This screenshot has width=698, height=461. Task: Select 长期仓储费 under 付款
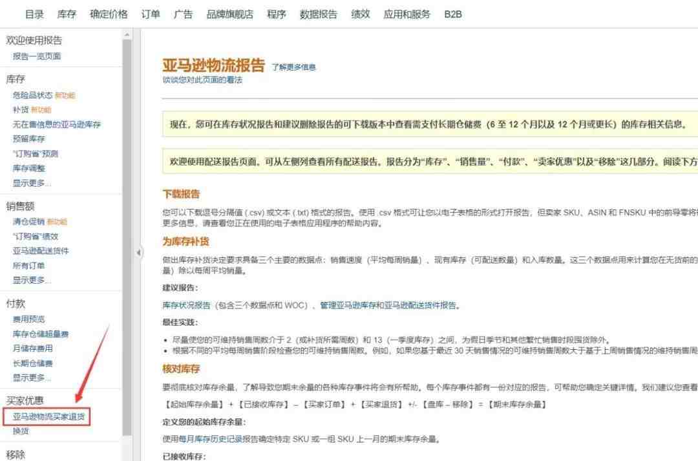click(32, 363)
